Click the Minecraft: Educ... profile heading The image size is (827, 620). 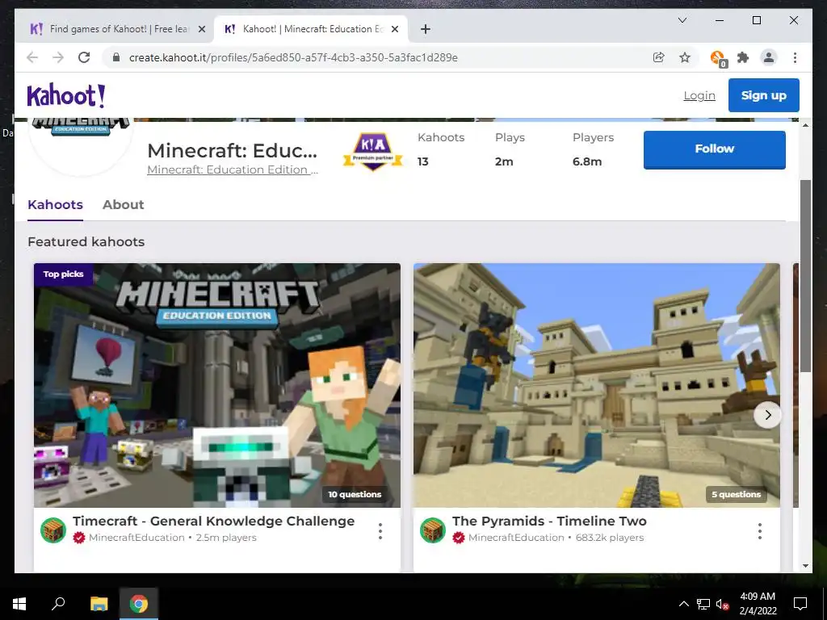(232, 151)
